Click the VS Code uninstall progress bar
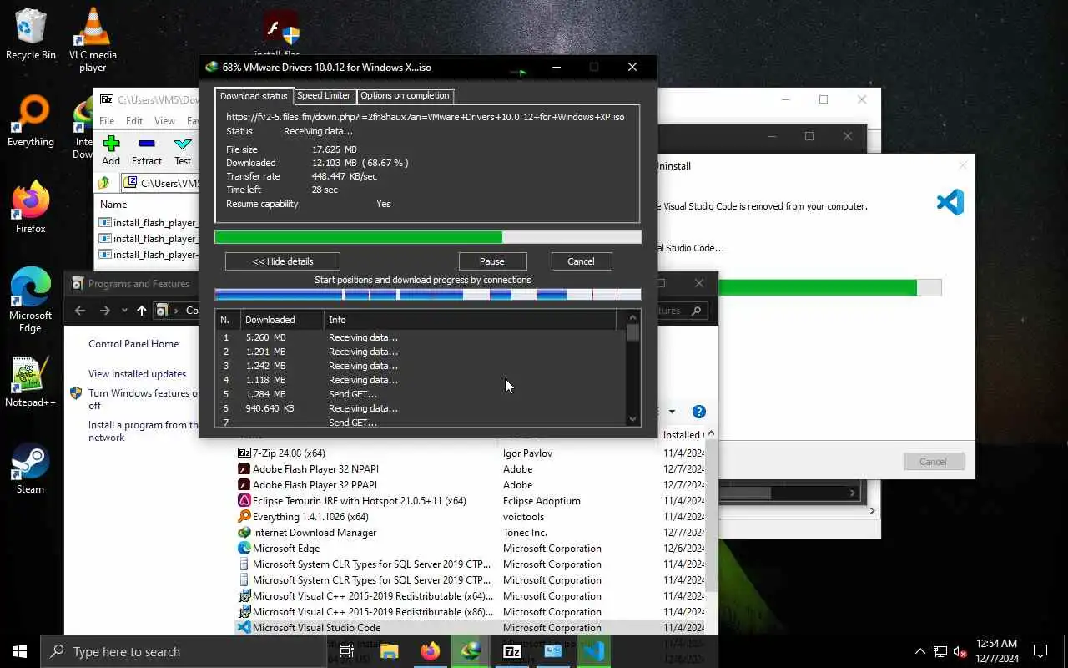Screen dimensions: 1068x668 pyautogui.click(x=829, y=287)
